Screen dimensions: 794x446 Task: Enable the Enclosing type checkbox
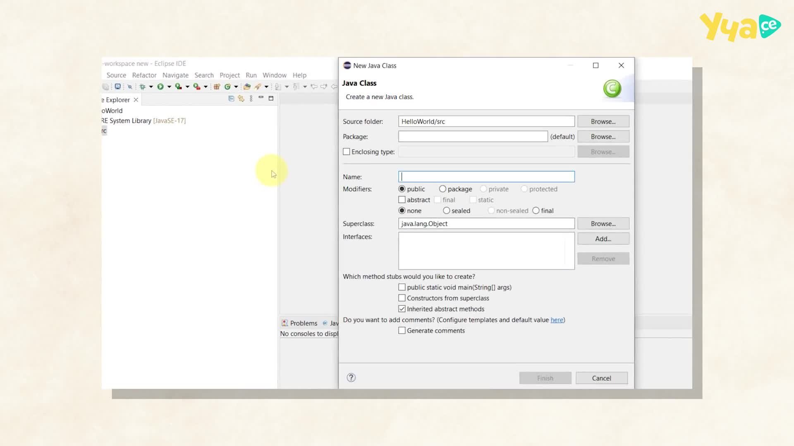(347, 152)
